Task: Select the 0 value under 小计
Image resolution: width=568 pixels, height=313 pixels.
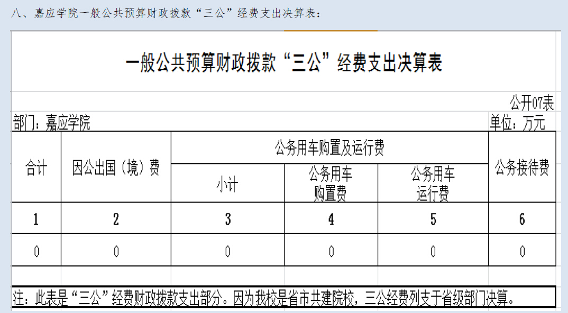Action: tap(227, 250)
